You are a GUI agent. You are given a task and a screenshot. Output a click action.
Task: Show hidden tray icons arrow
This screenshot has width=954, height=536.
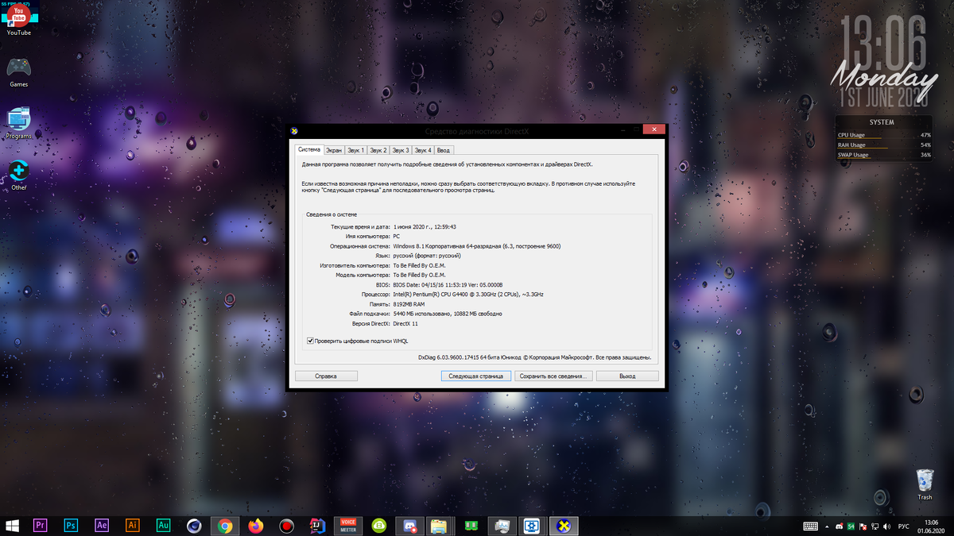click(828, 526)
